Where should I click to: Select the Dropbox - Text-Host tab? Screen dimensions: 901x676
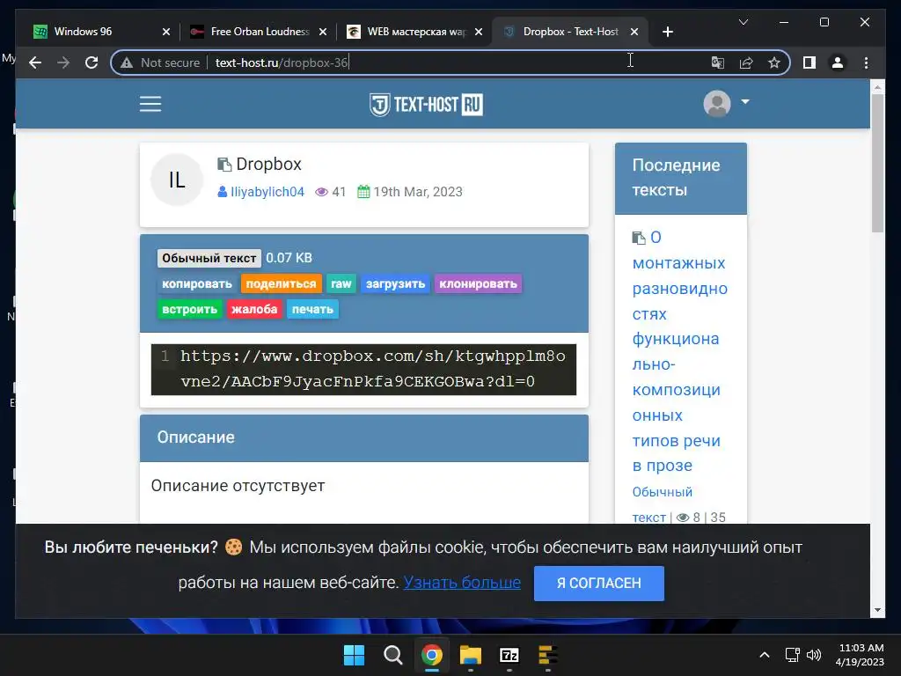coord(570,32)
